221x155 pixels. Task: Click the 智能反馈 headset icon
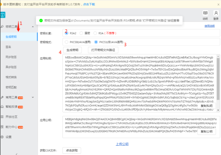[2, 107]
